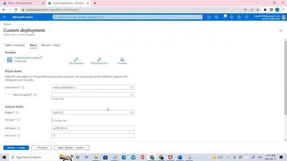Image resolution: width=287 pixels, height=161 pixels.
Task: Open Task View on the taskbar
Action: (87, 157)
